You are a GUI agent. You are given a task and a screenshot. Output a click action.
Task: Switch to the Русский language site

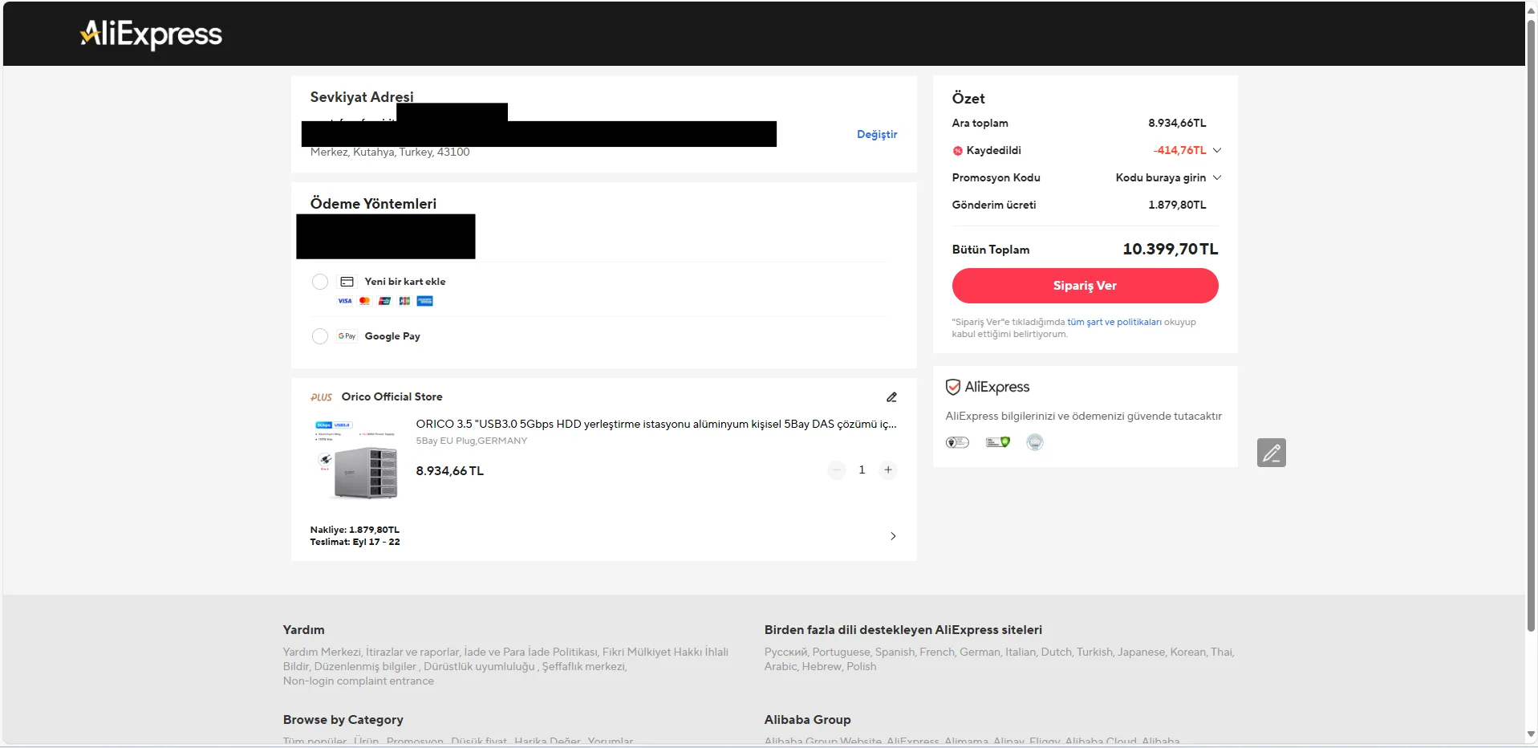pyautogui.click(x=786, y=652)
